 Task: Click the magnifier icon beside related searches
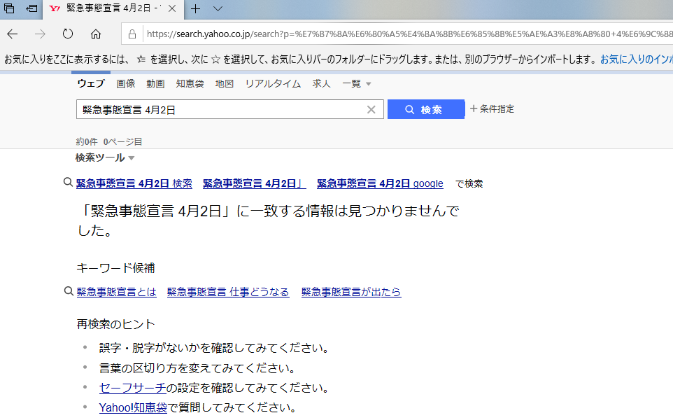click(x=68, y=182)
